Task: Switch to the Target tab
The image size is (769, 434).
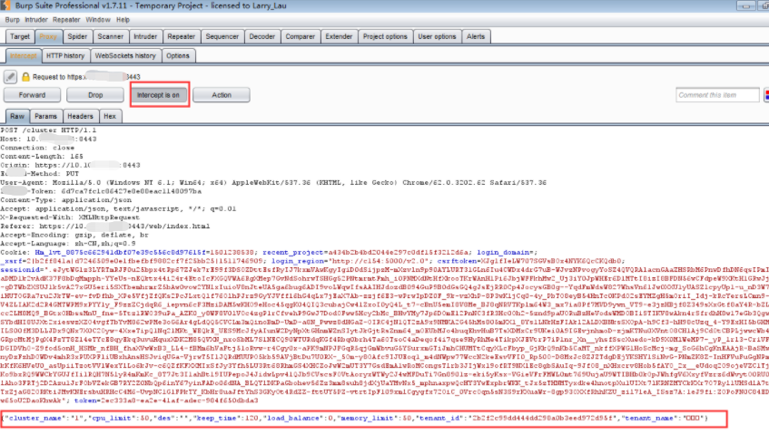Action: click(20, 37)
